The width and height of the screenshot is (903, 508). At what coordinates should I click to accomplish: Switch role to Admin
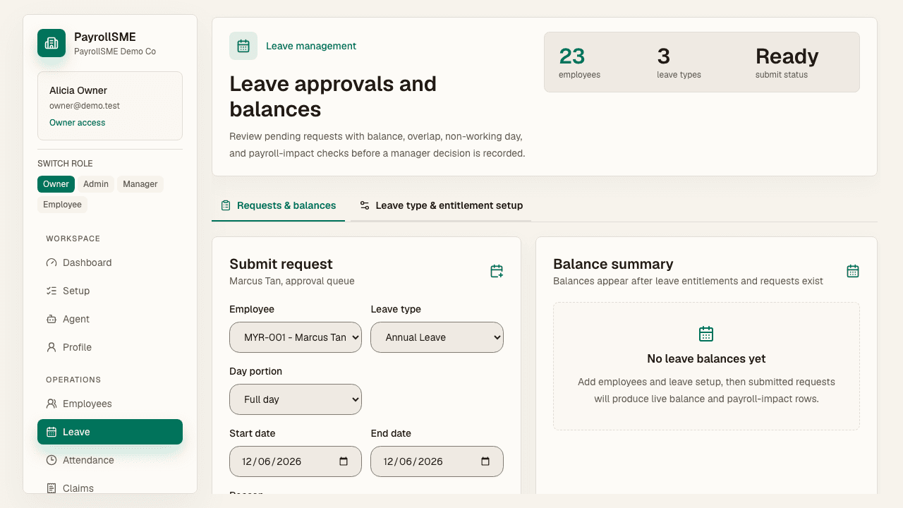click(96, 184)
